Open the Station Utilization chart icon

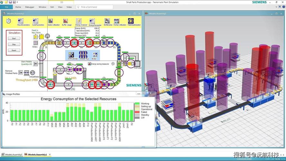51,21
